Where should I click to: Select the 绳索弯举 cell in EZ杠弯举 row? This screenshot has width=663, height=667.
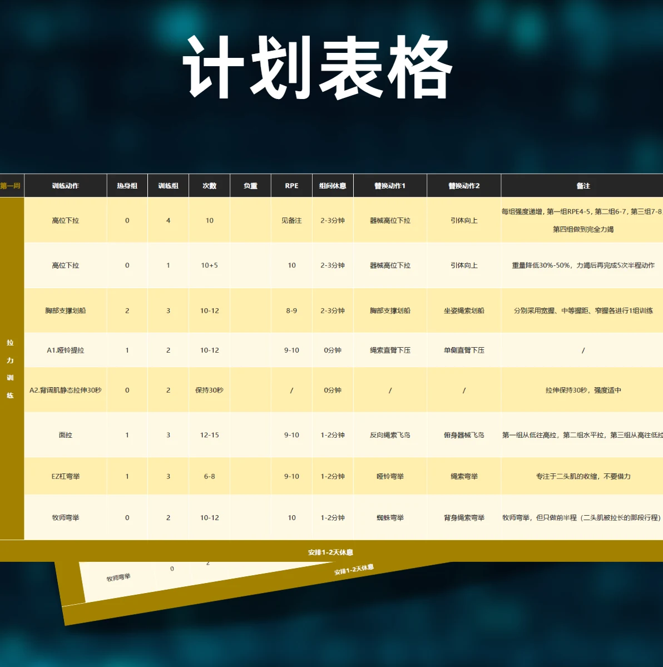click(x=464, y=476)
